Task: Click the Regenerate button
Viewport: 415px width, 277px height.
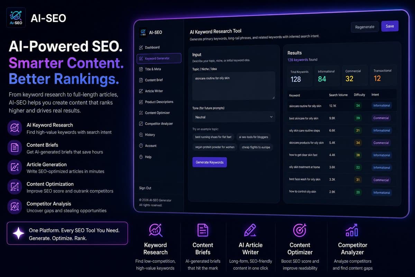Action: (365, 27)
